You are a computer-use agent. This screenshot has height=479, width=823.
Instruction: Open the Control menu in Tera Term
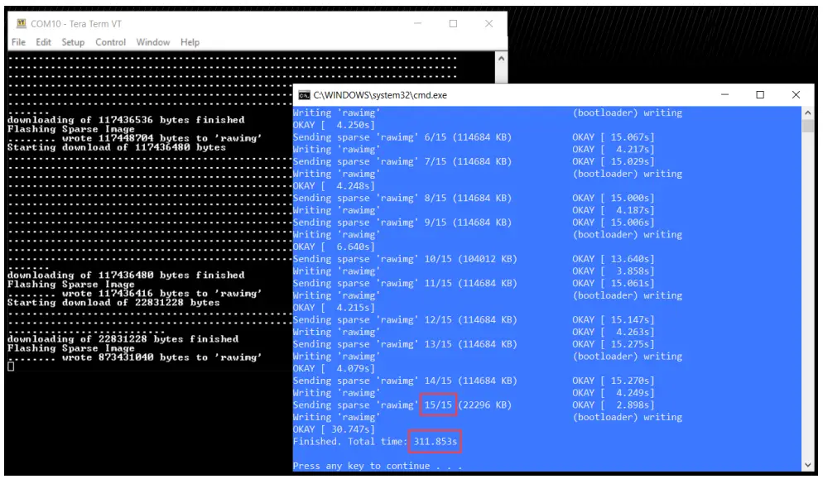(x=110, y=42)
